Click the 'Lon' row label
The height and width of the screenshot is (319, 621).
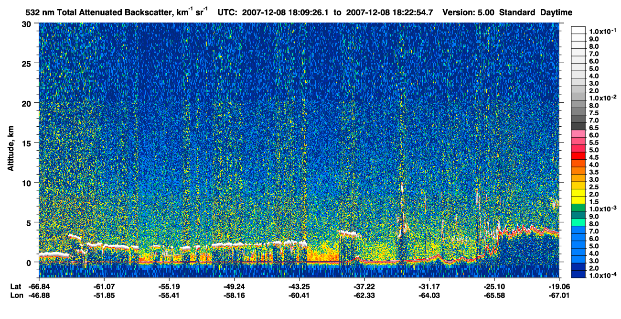click(x=16, y=295)
